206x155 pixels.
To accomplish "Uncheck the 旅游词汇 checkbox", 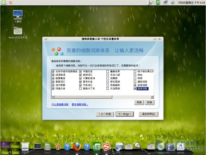I will (x=80, y=75).
